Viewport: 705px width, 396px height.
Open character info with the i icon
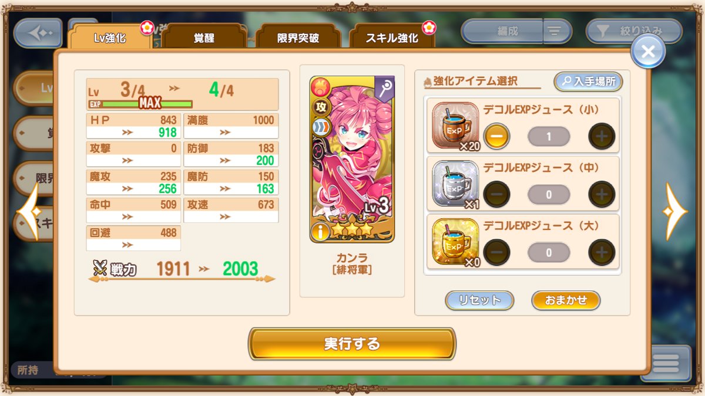tap(320, 232)
